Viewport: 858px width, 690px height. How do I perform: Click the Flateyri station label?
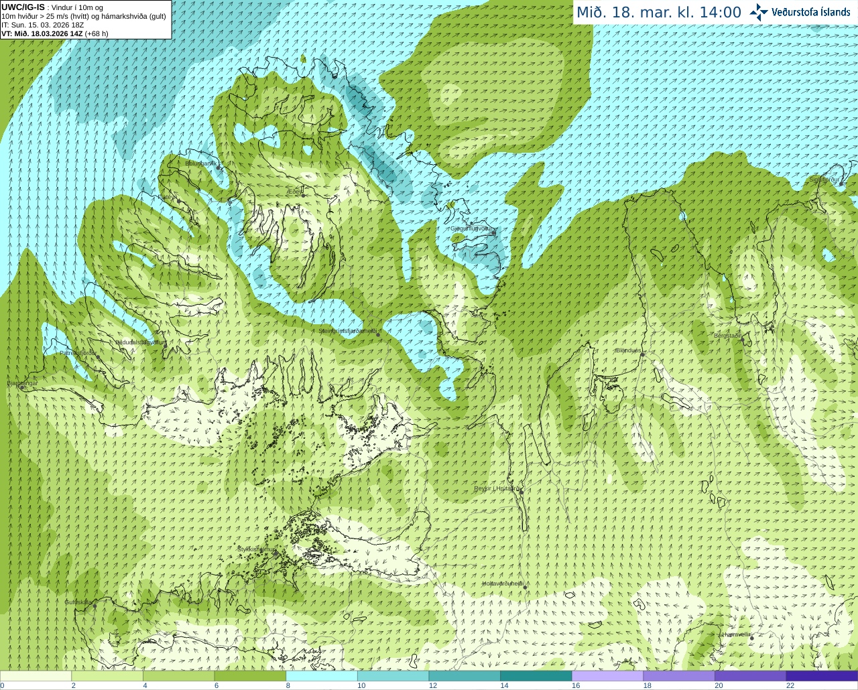[168, 197]
